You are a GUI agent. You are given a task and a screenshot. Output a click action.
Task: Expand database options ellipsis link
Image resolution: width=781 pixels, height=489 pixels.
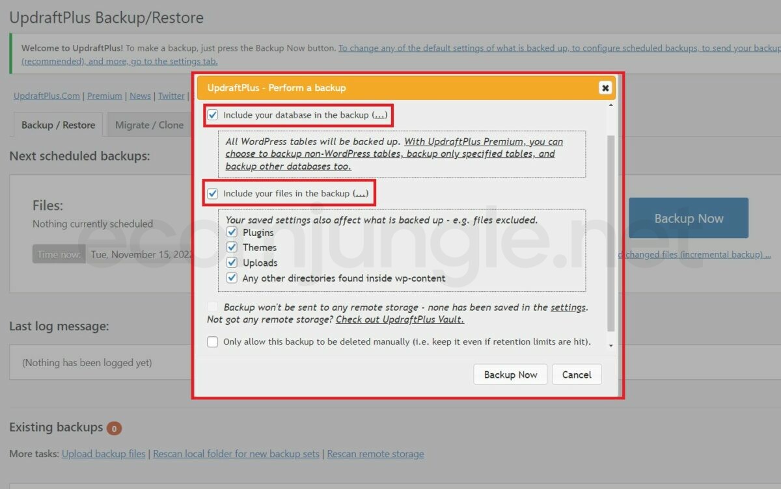[x=379, y=115]
